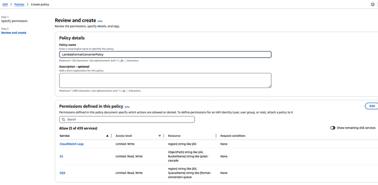Select SQS resource text with format-conversion-queue

tap(189, 173)
